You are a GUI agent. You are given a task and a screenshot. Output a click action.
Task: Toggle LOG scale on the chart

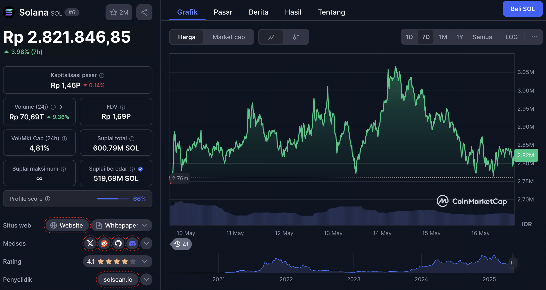coord(511,37)
